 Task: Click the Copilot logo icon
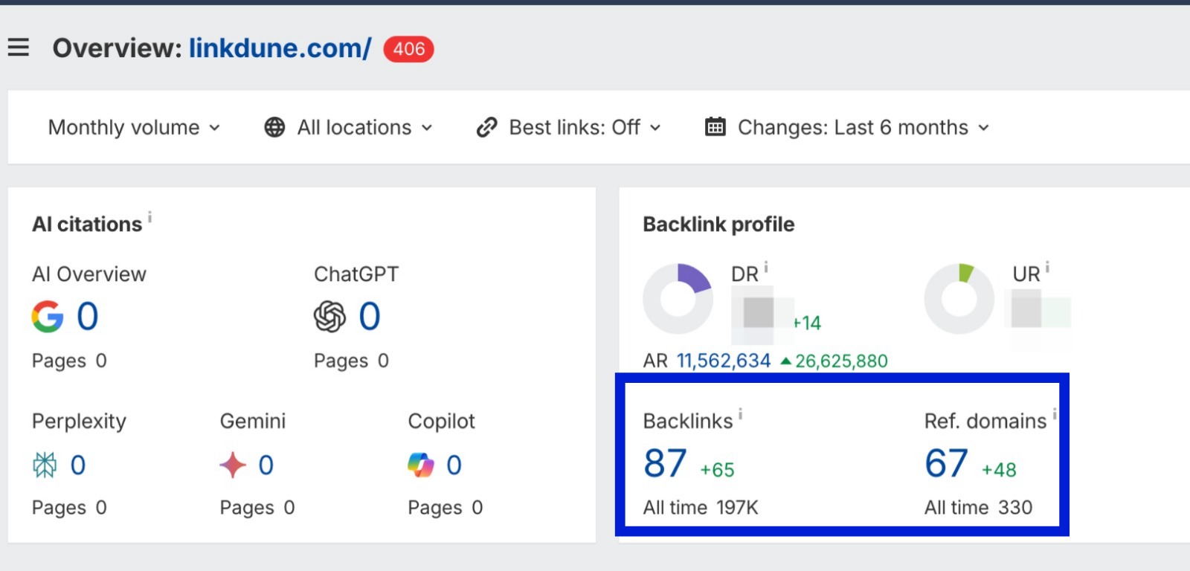tap(420, 465)
